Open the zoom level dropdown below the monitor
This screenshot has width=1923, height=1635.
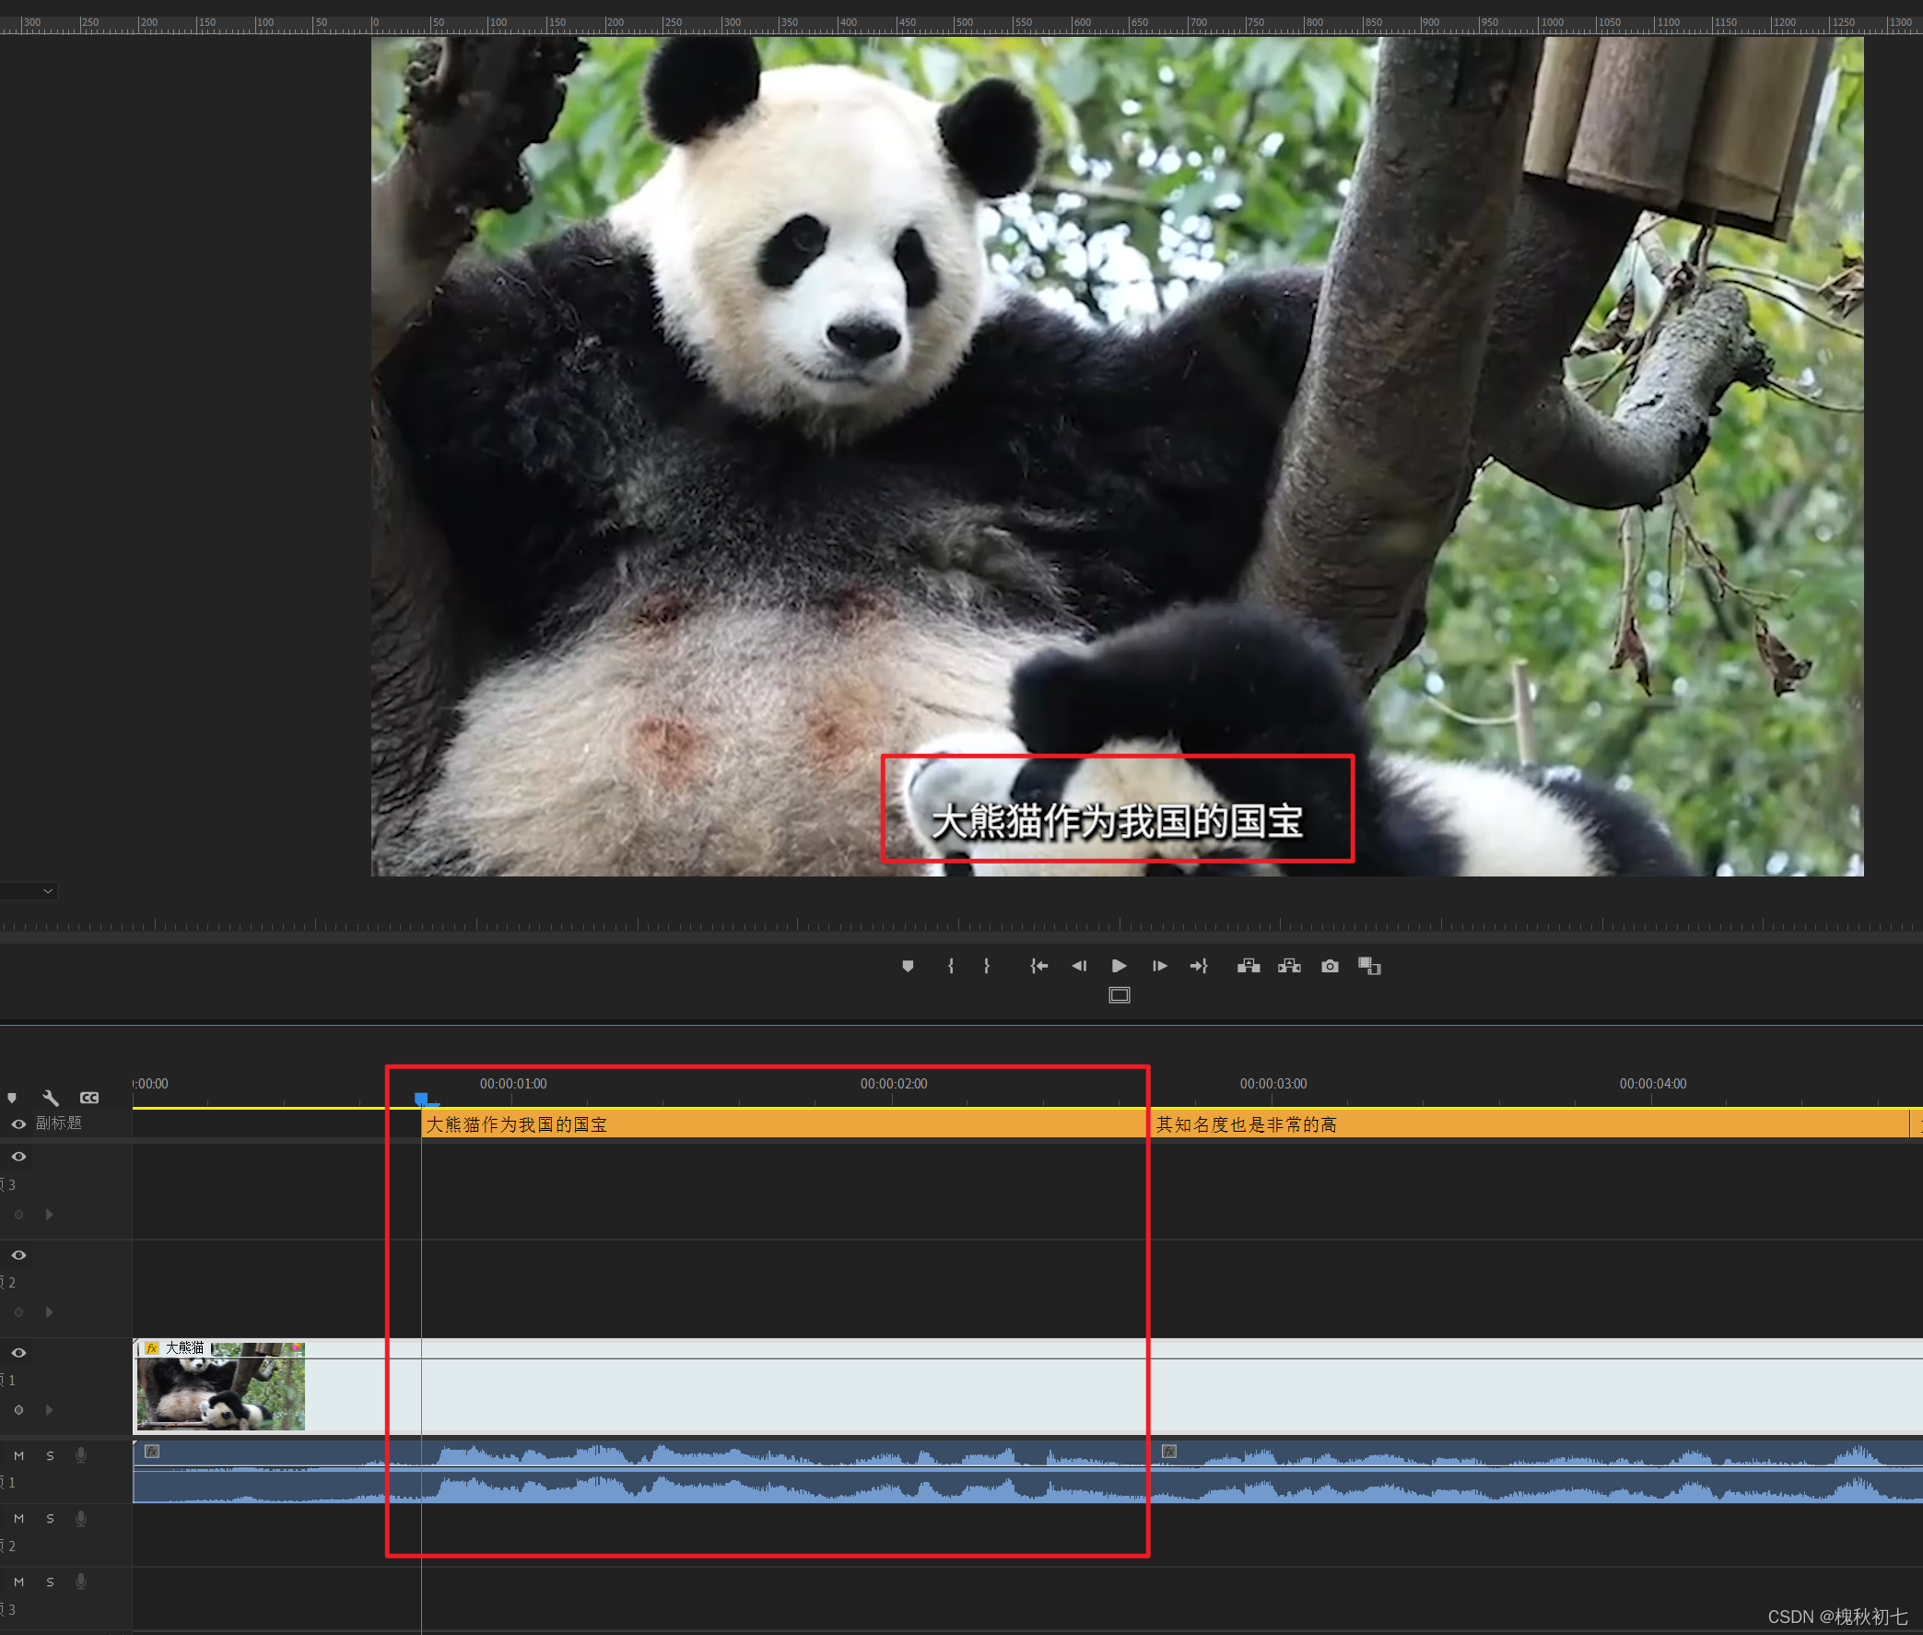point(47,890)
